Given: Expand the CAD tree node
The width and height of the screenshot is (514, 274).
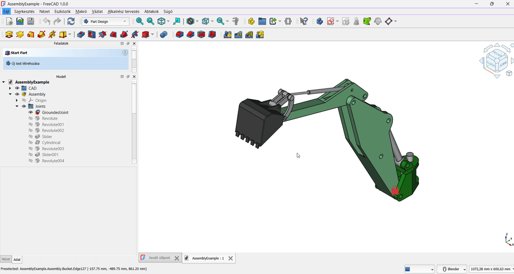Looking at the screenshot, I should (10, 88).
